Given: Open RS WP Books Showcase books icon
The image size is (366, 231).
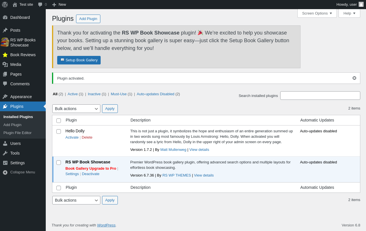Looking at the screenshot, I should click(5, 42).
